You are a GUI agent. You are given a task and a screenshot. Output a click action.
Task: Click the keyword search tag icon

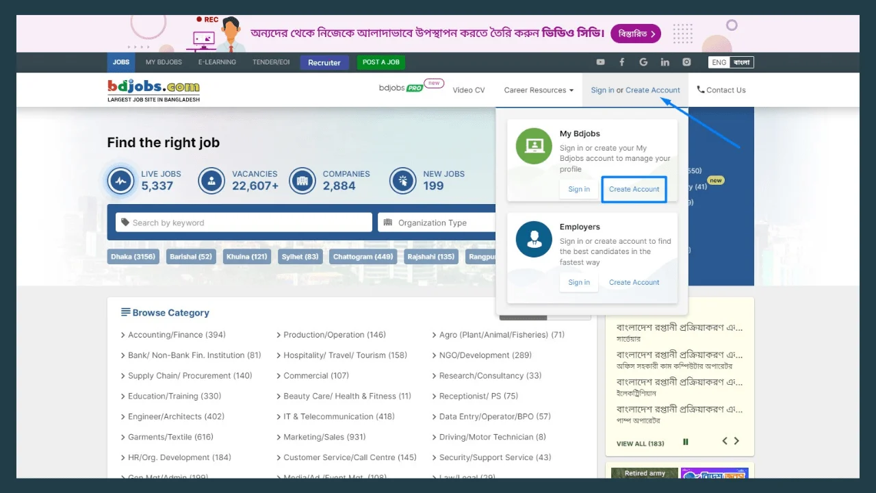click(x=125, y=223)
